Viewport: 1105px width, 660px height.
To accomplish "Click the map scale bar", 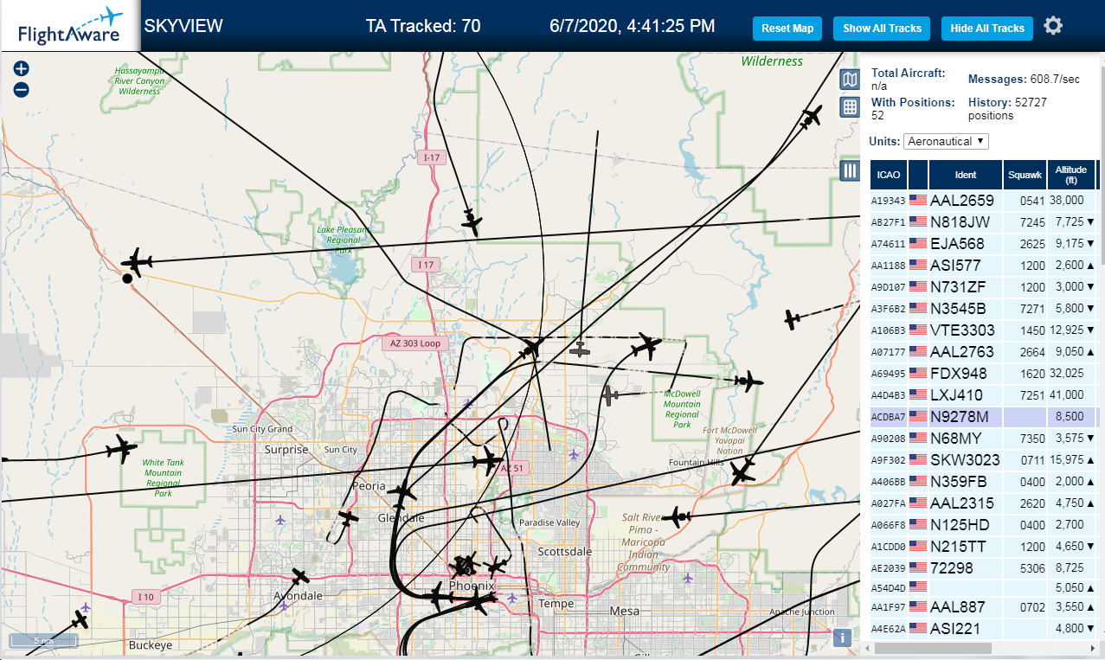I will coord(42,641).
